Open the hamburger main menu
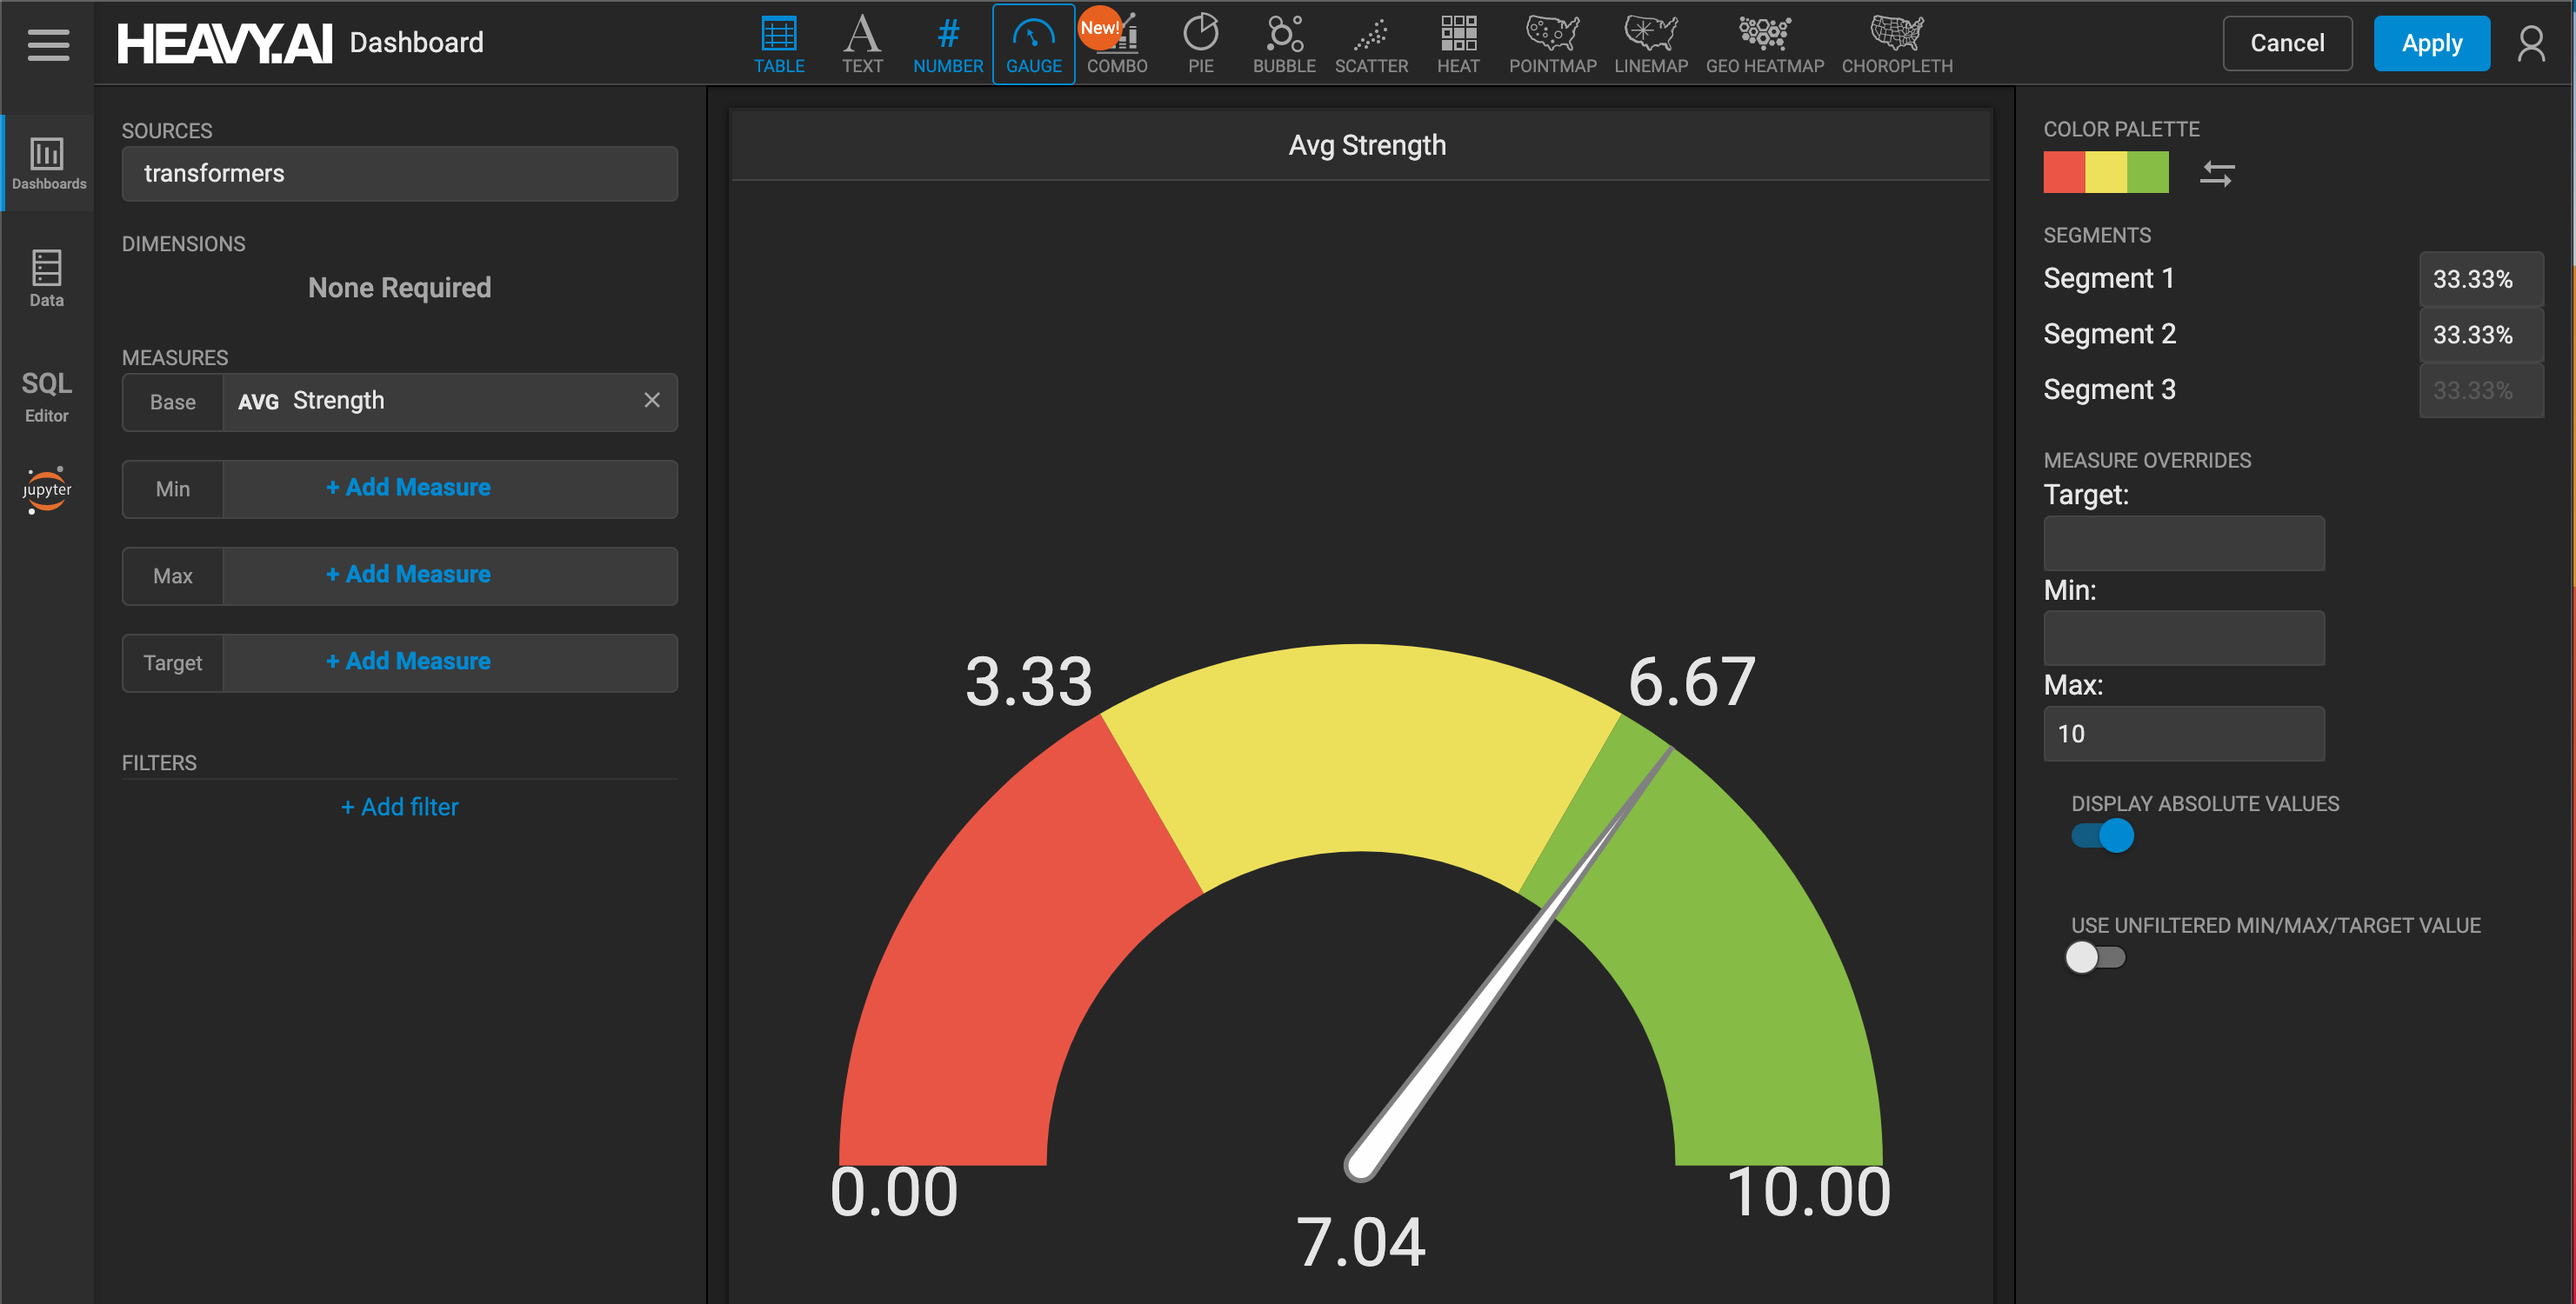The height and width of the screenshot is (1304, 2576). 48,44
